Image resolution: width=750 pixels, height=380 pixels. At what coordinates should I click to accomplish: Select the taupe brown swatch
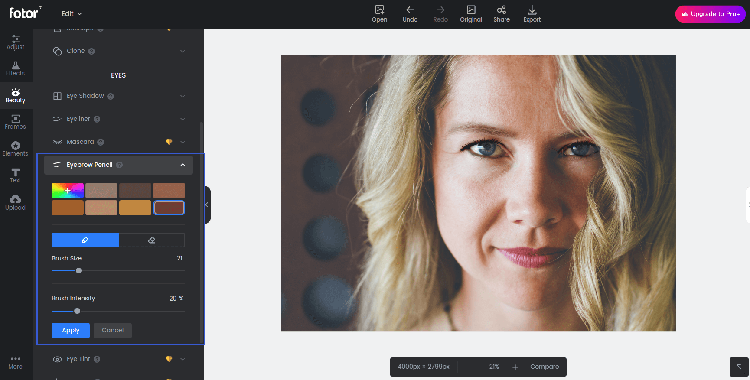[101, 191]
